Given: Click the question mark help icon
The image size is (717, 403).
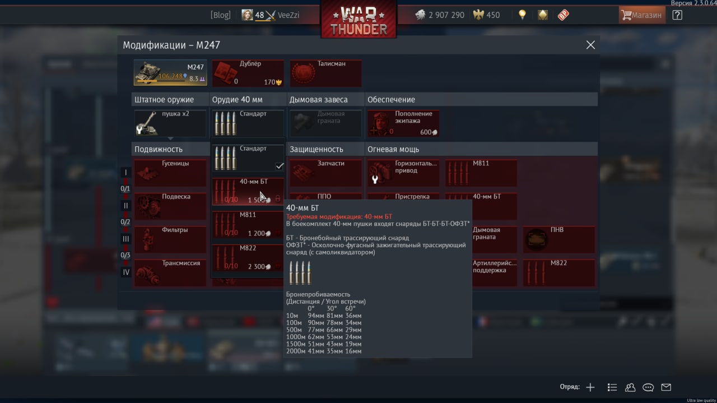Looking at the screenshot, I should coord(677,15).
